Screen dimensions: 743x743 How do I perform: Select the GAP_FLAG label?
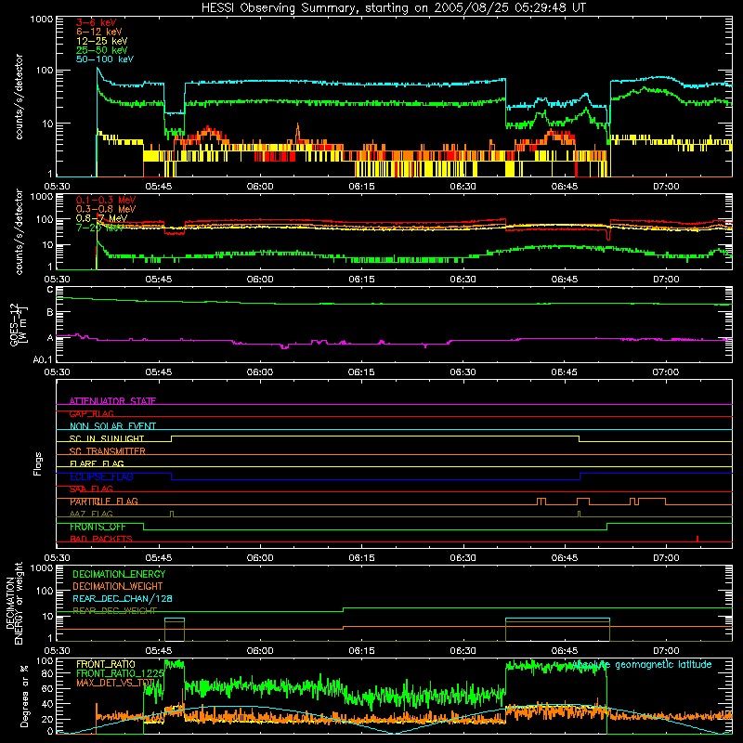coord(91,413)
